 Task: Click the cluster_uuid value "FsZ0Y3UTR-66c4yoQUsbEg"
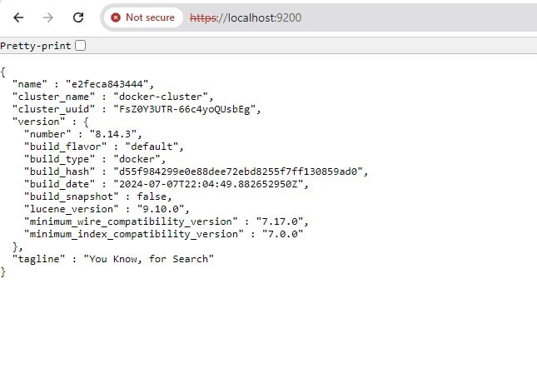(185, 109)
